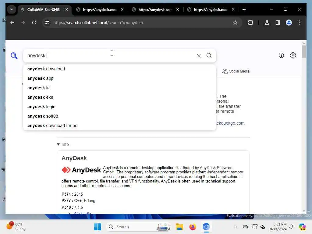Collapse the Info section
This screenshot has width=312, height=234.
63,144
